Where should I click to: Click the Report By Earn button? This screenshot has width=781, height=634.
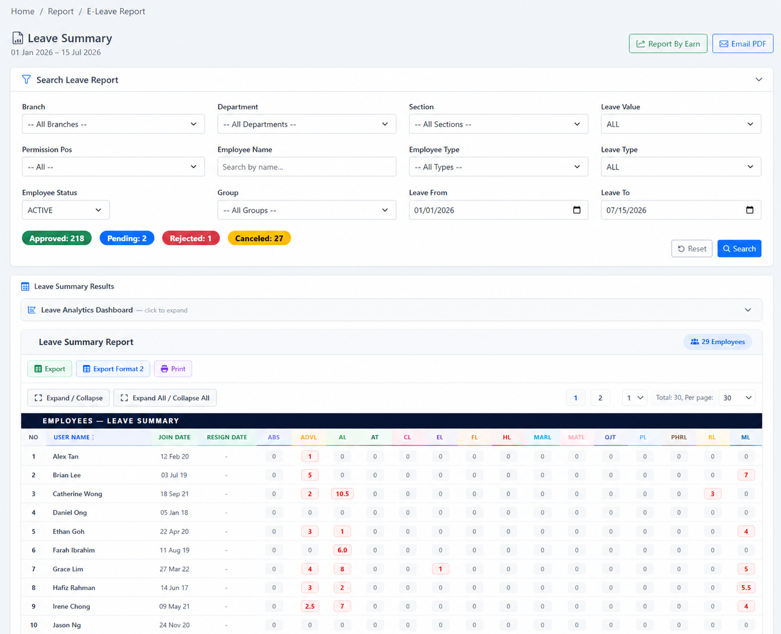668,44
